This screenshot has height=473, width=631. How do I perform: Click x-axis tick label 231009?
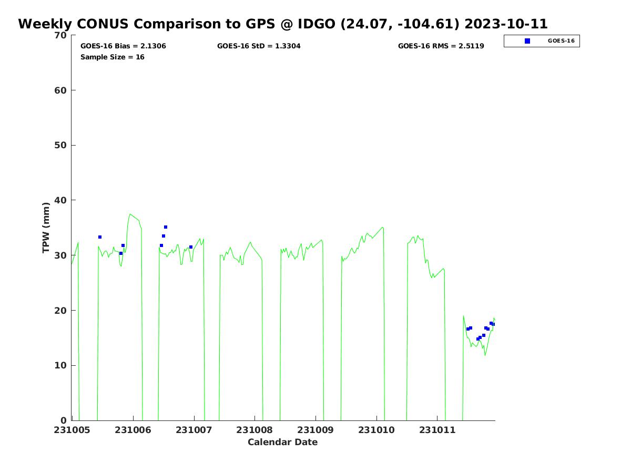(x=315, y=430)
